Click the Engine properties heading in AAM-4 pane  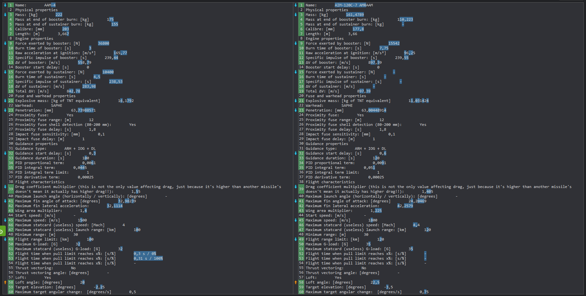point(34,39)
